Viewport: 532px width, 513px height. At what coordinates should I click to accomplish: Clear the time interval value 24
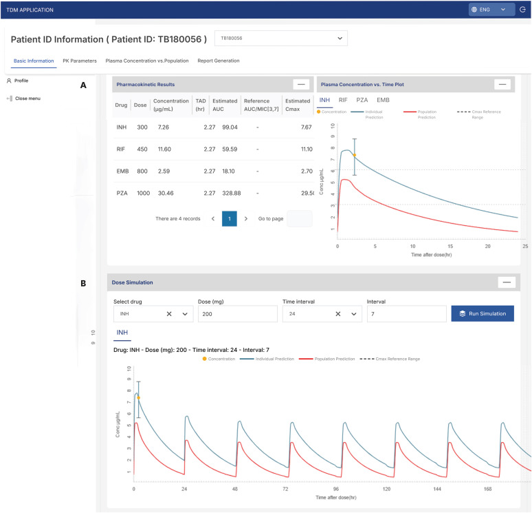pos(338,313)
